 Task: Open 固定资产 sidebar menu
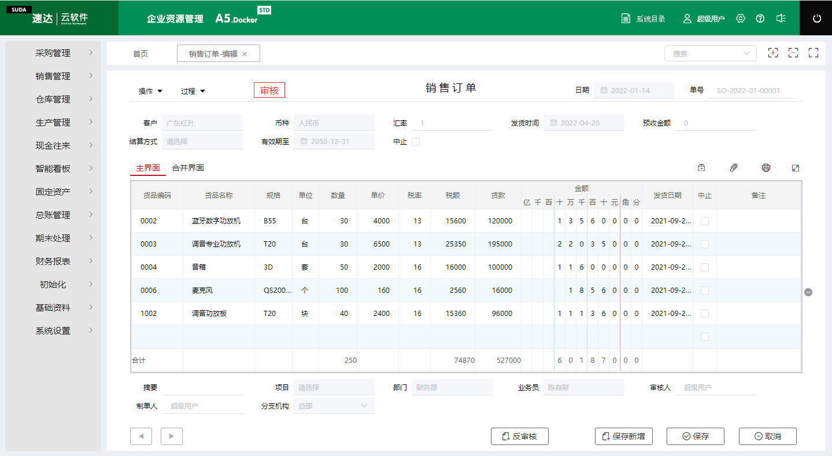pos(53,192)
